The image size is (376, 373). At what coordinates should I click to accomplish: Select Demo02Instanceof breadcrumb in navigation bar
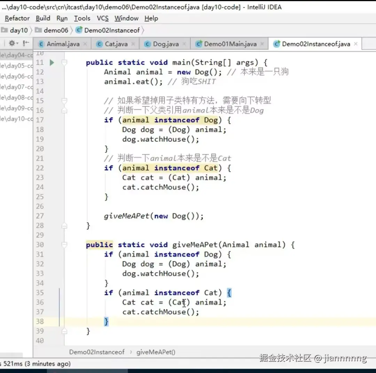112,30
